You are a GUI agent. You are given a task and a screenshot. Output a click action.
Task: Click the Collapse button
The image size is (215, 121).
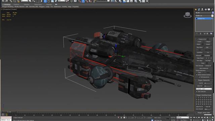(208, 42)
